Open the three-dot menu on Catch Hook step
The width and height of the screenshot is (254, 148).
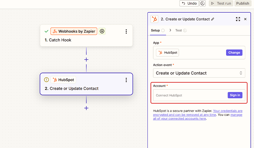point(126,31)
